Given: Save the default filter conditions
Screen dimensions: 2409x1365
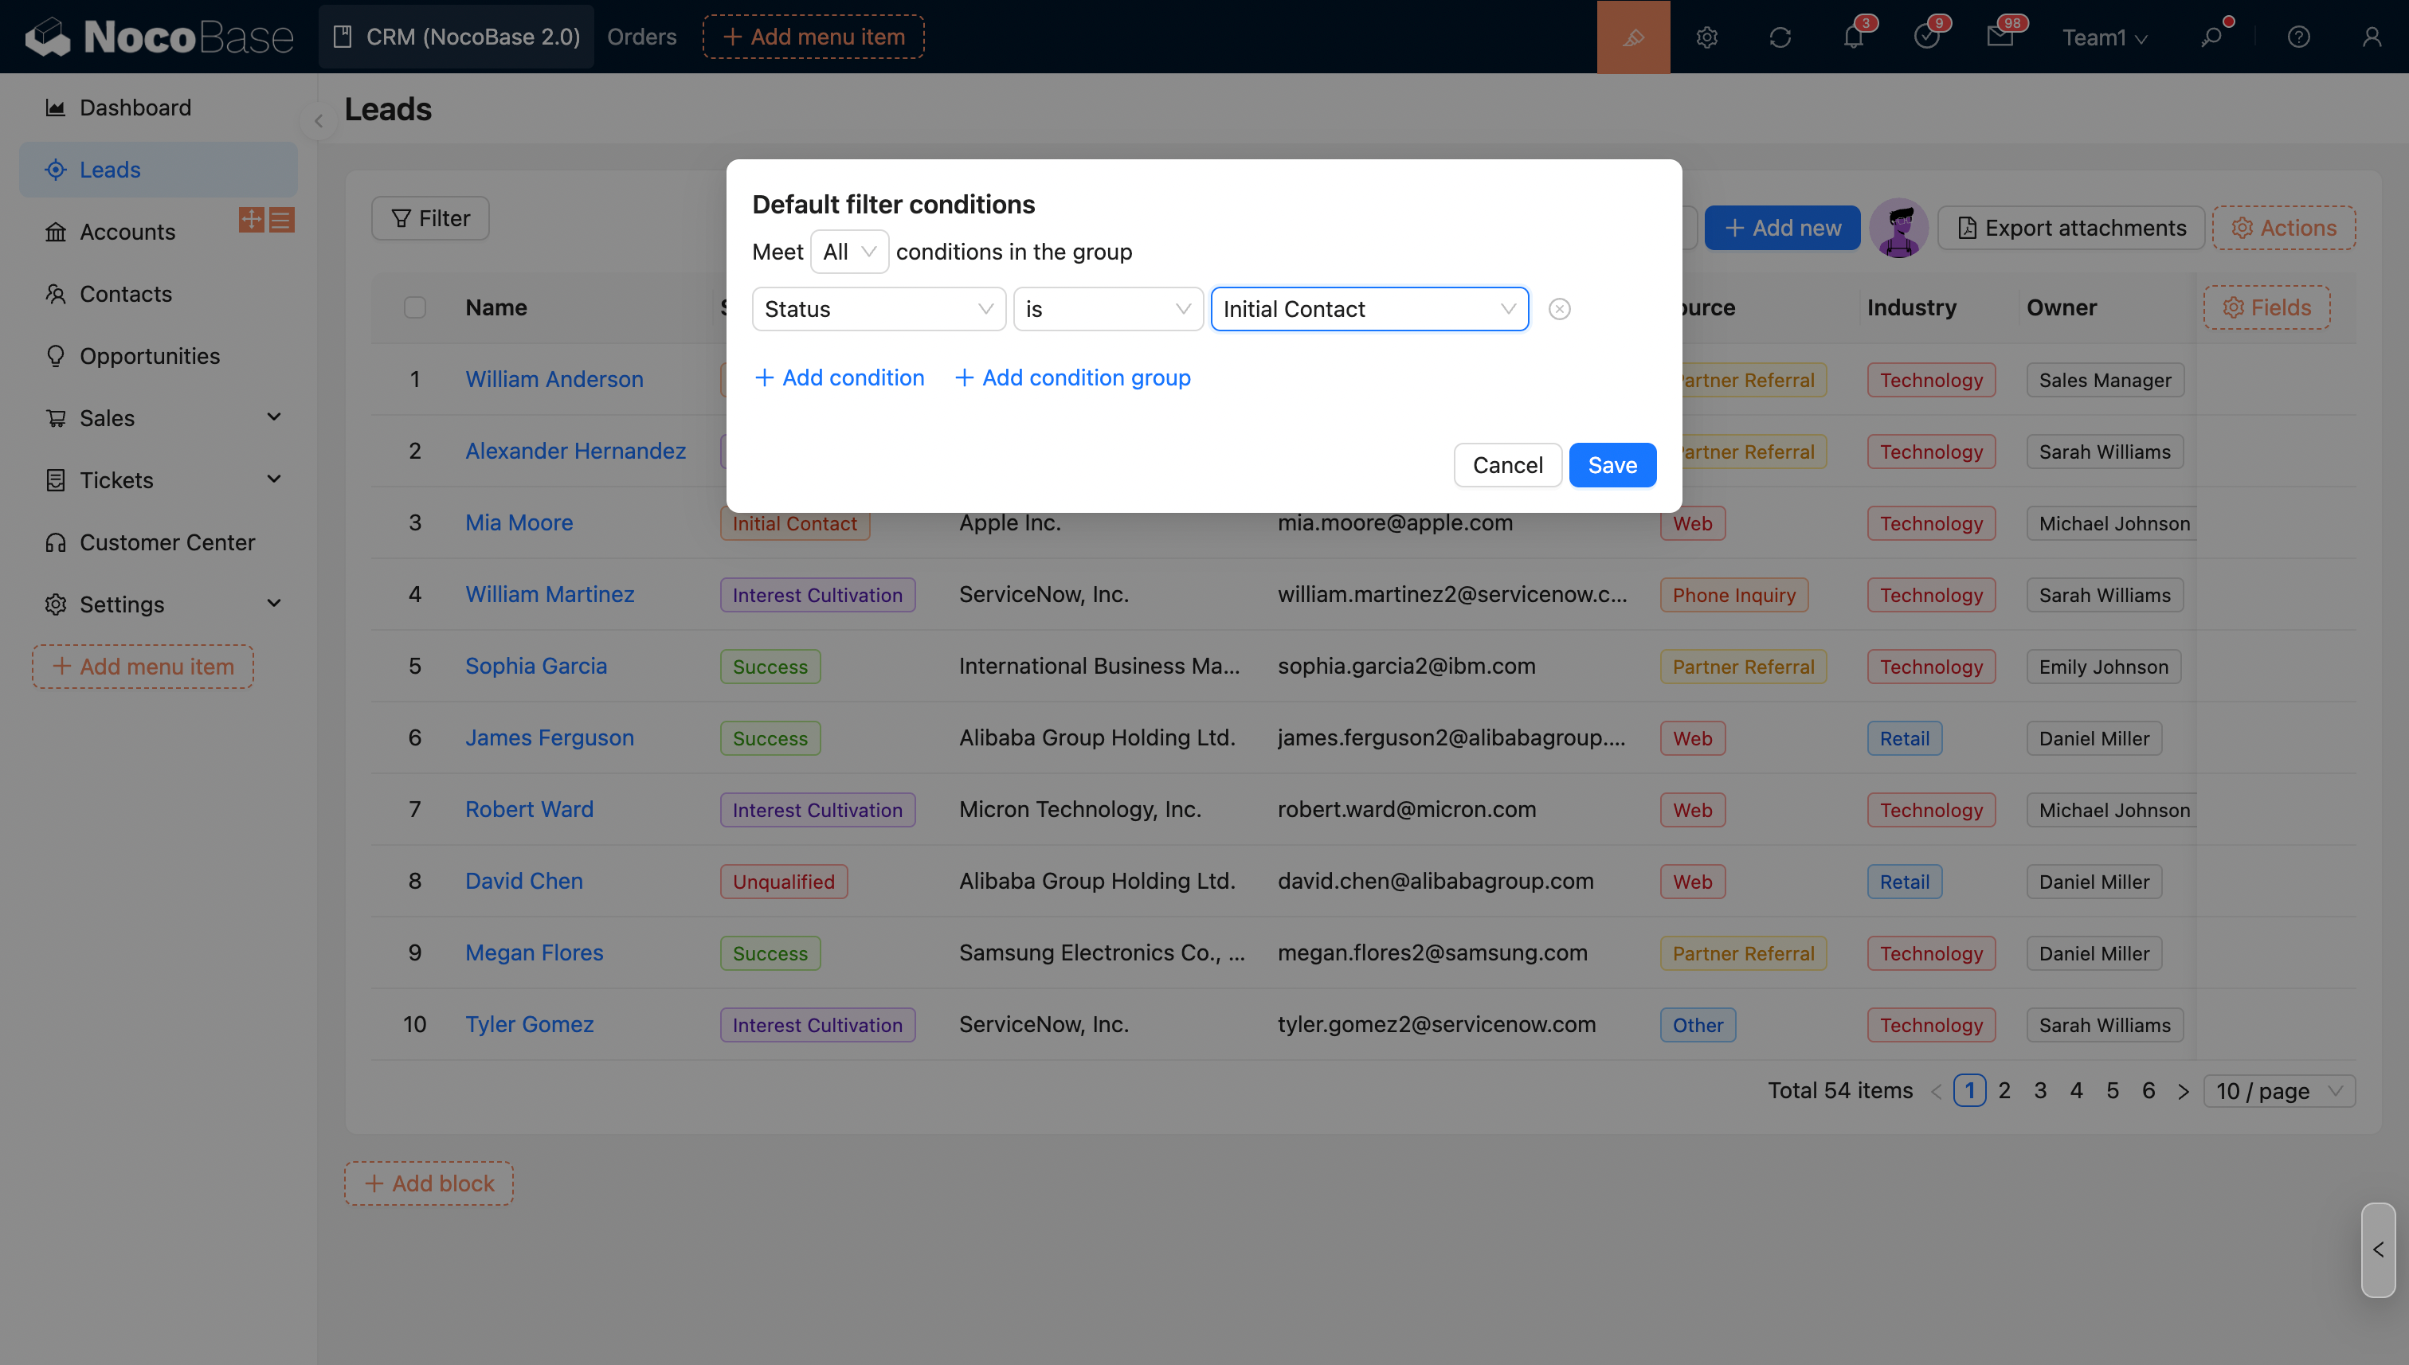Looking at the screenshot, I should pos(1612,465).
